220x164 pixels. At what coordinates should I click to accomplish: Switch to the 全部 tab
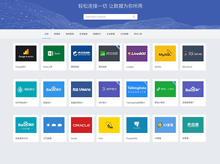coord(46,34)
